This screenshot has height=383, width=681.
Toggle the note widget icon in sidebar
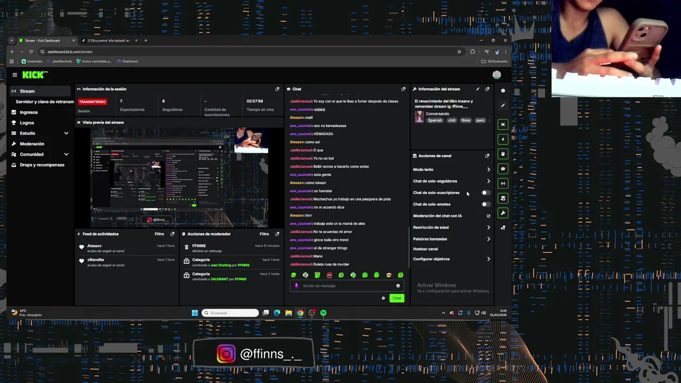(x=503, y=154)
